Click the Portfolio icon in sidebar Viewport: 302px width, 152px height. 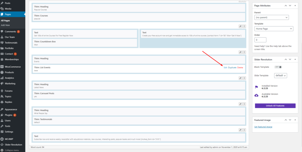(2, 48)
